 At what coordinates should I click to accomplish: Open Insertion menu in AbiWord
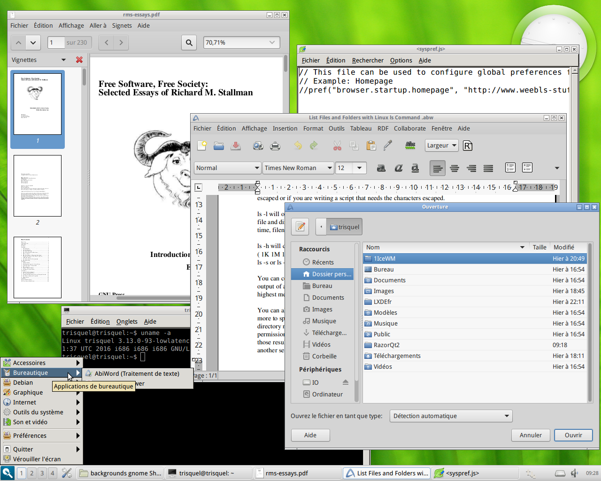(x=285, y=128)
